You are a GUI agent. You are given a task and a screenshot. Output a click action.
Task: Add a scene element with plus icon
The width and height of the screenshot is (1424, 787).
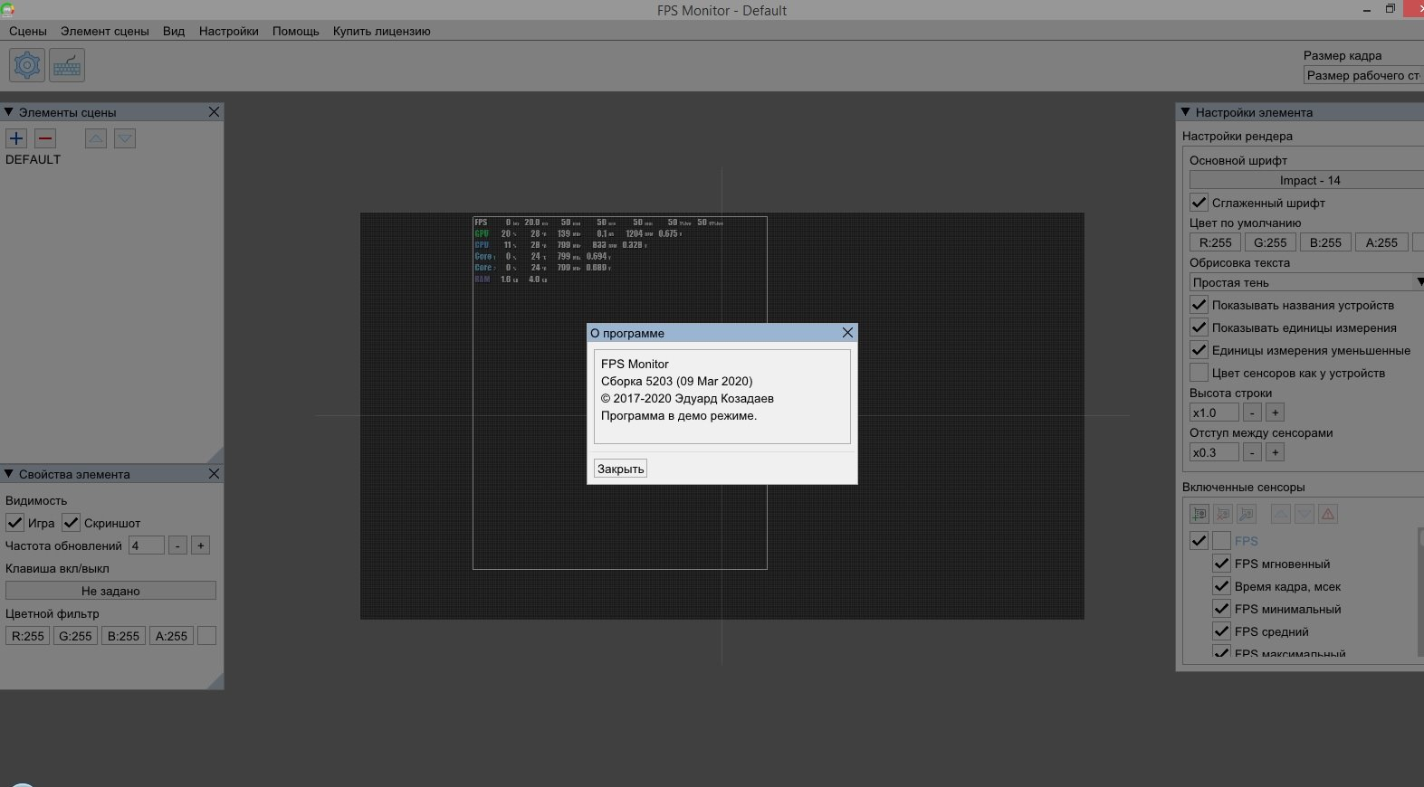16,138
